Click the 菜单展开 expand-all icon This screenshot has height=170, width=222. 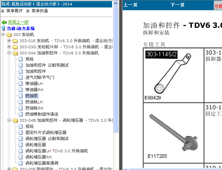click(2, 11)
